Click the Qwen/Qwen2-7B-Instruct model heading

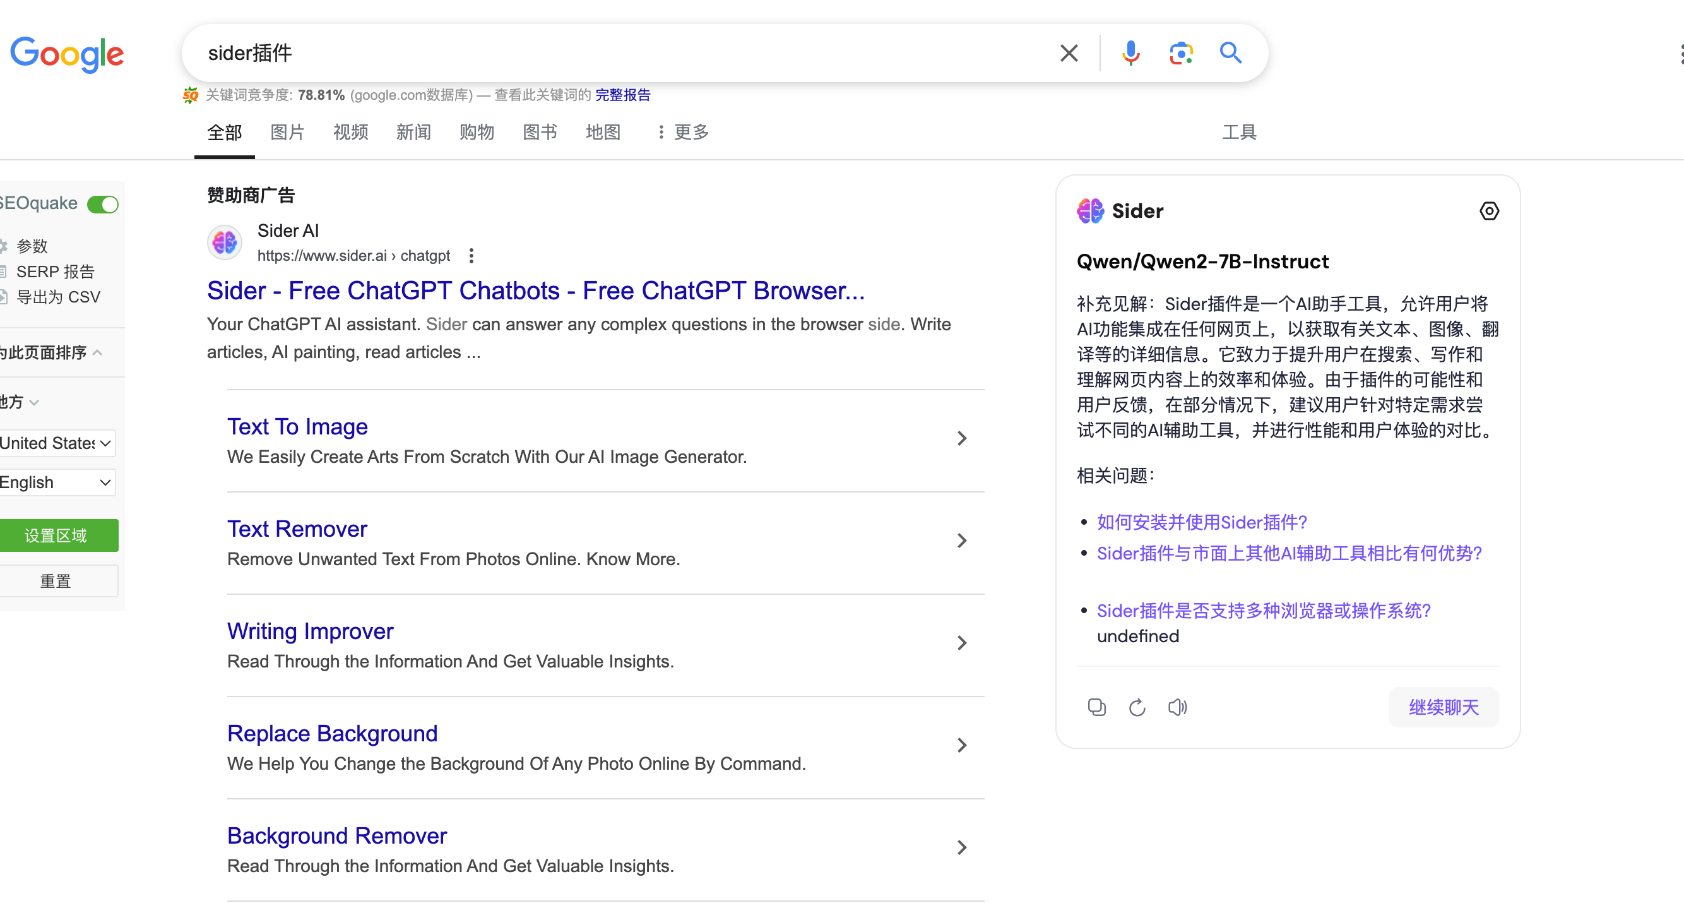pos(1202,261)
